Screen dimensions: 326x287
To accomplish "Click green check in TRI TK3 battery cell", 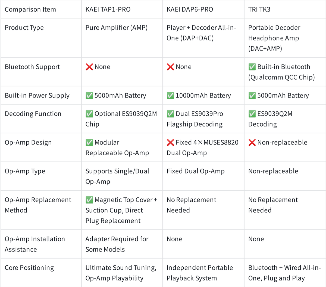I will point(252,96).
